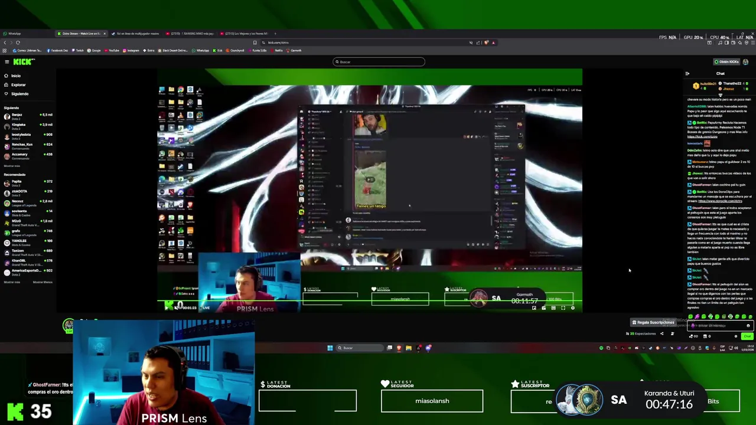Click the Regala Suscripciones button
Viewport: 756px width, 425px height.
pyautogui.click(x=653, y=322)
